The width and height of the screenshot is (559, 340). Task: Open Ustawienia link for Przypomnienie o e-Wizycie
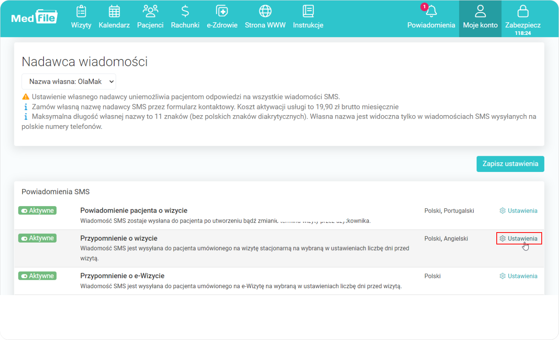tap(522, 276)
